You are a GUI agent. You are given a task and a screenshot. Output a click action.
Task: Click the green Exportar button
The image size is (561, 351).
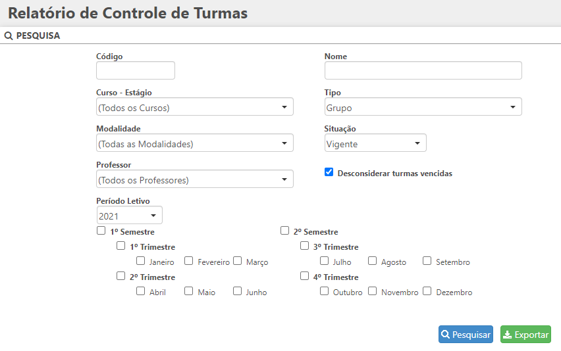(525, 335)
